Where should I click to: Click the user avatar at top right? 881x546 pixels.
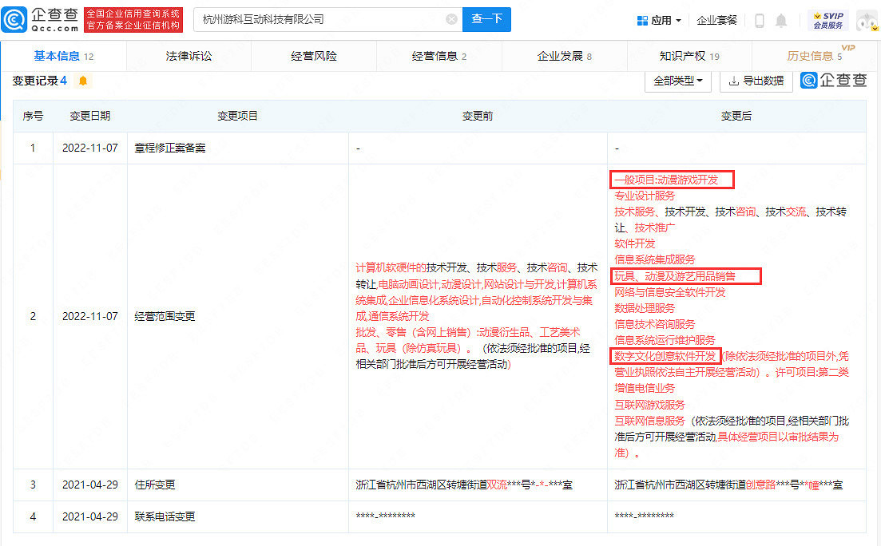[866, 20]
